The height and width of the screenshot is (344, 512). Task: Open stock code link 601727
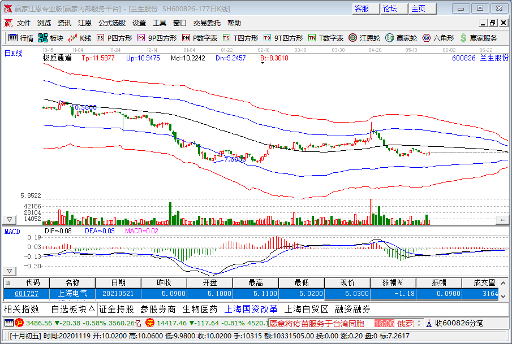pyautogui.click(x=27, y=294)
